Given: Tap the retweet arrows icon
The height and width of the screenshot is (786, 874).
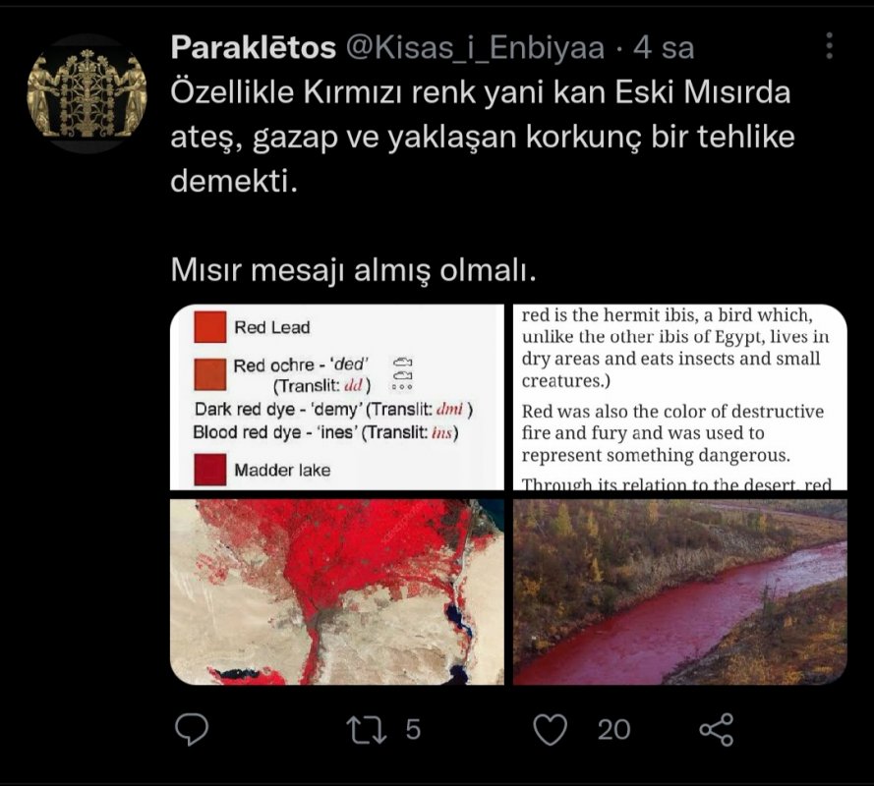Looking at the screenshot, I should click(366, 729).
